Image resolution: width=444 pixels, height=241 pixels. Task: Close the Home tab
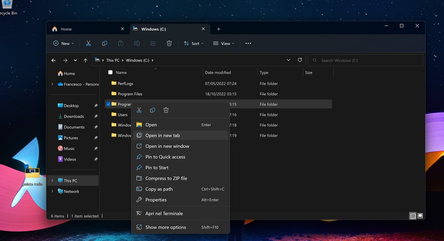[x=123, y=29]
